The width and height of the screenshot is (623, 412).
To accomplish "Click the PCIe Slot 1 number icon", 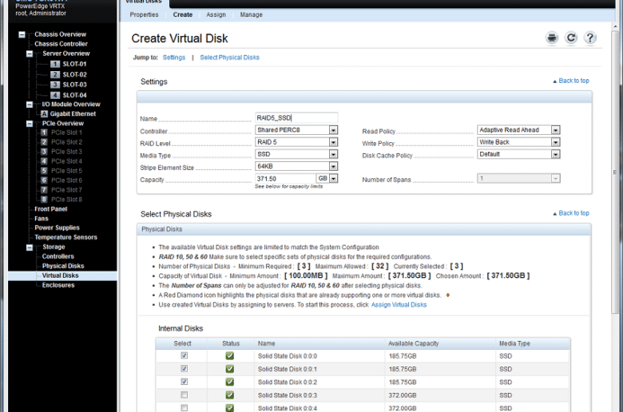I will click(44, 133).
